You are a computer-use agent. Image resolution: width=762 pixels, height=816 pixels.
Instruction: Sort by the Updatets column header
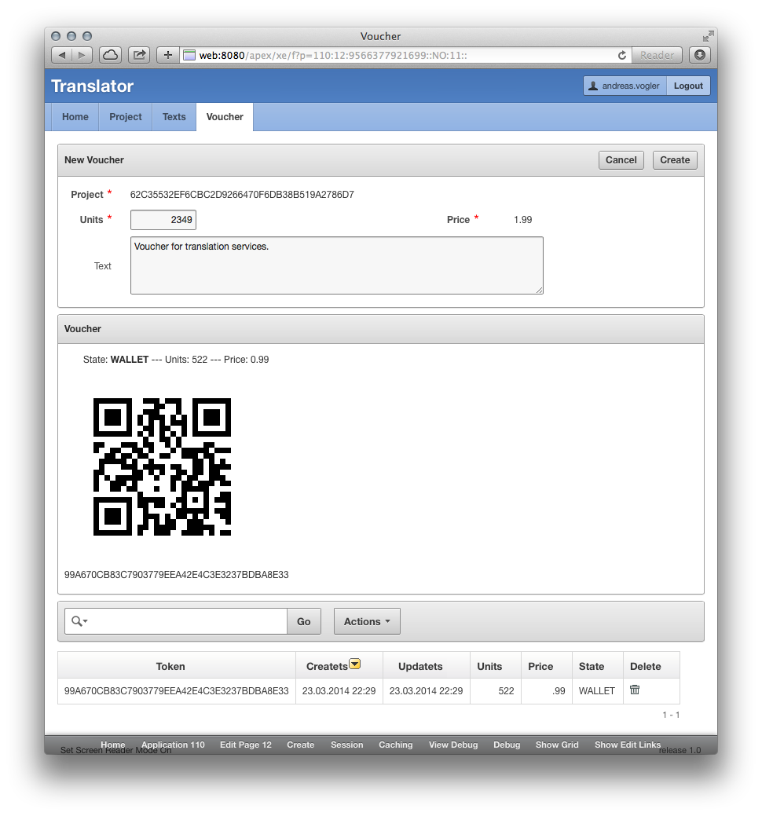[420, 667]
